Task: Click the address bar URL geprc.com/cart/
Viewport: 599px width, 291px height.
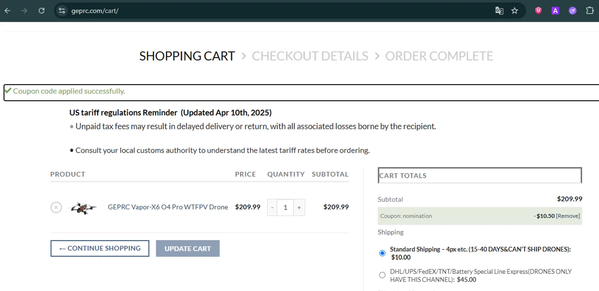Action: coord(95,11)
